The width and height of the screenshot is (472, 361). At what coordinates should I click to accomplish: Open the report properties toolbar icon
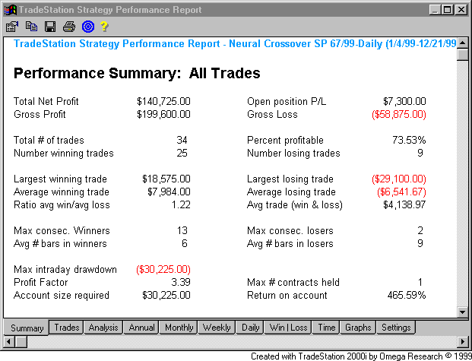12,27
